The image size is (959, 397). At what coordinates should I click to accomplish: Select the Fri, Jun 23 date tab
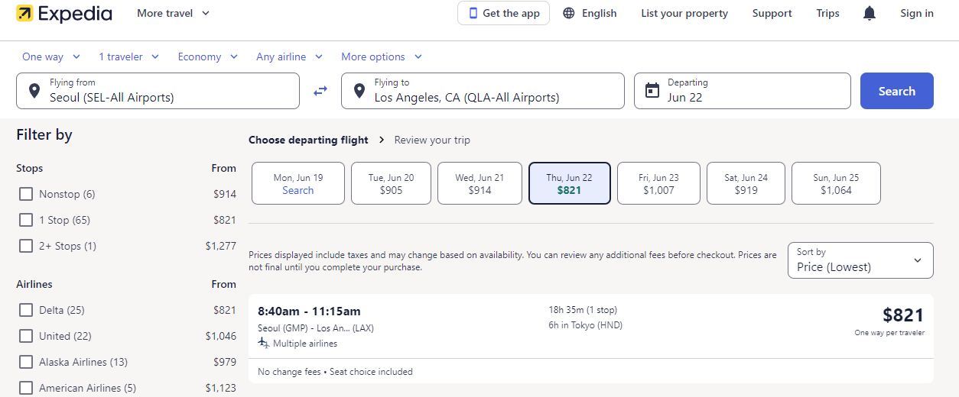(x=658, y=183)
